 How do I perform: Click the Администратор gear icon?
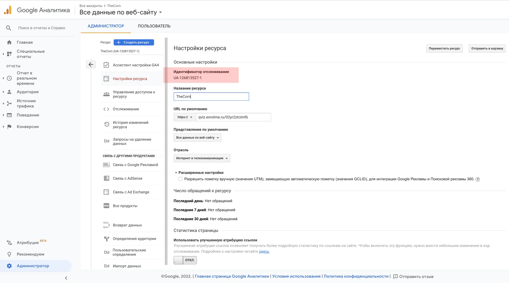point(9,266)
